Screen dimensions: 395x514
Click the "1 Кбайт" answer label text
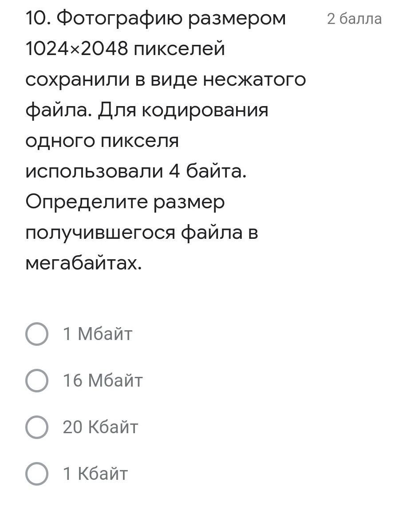[x=95, y=474]
